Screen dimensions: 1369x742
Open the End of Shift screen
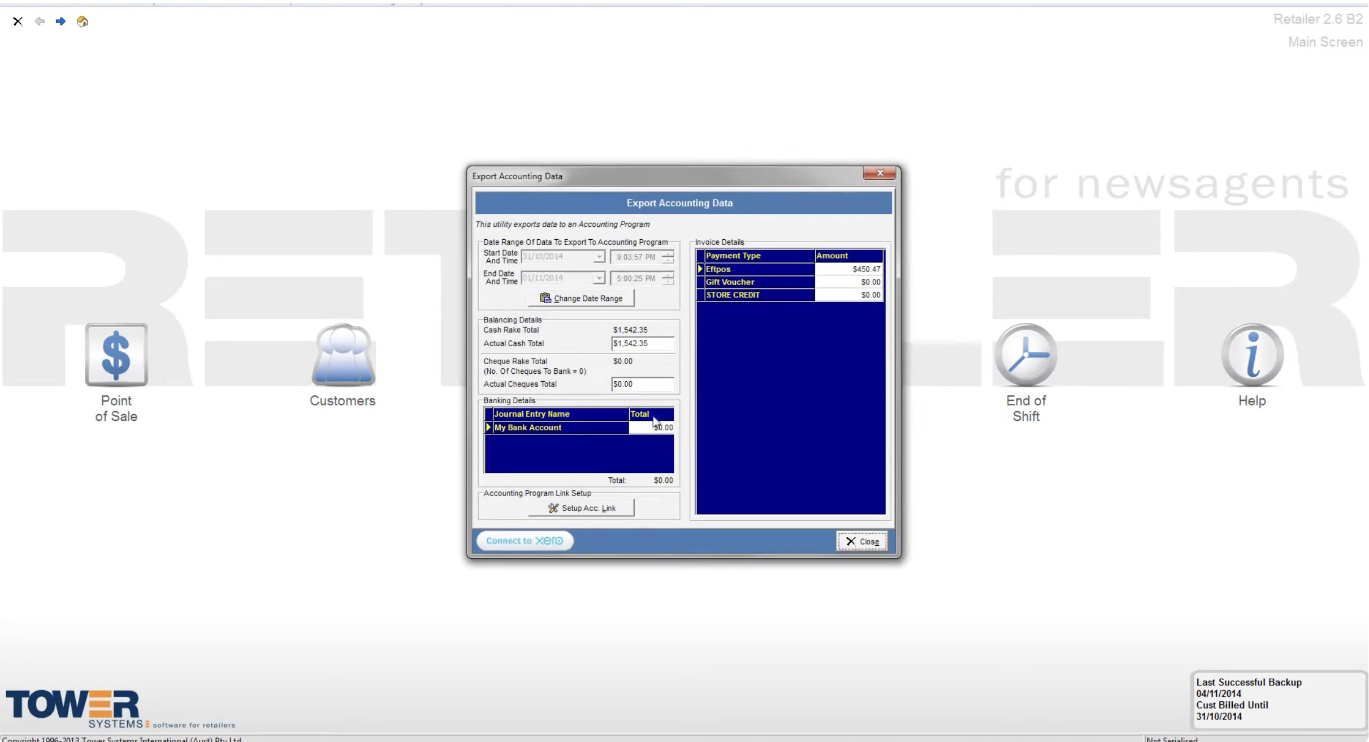pos(1025,355)
